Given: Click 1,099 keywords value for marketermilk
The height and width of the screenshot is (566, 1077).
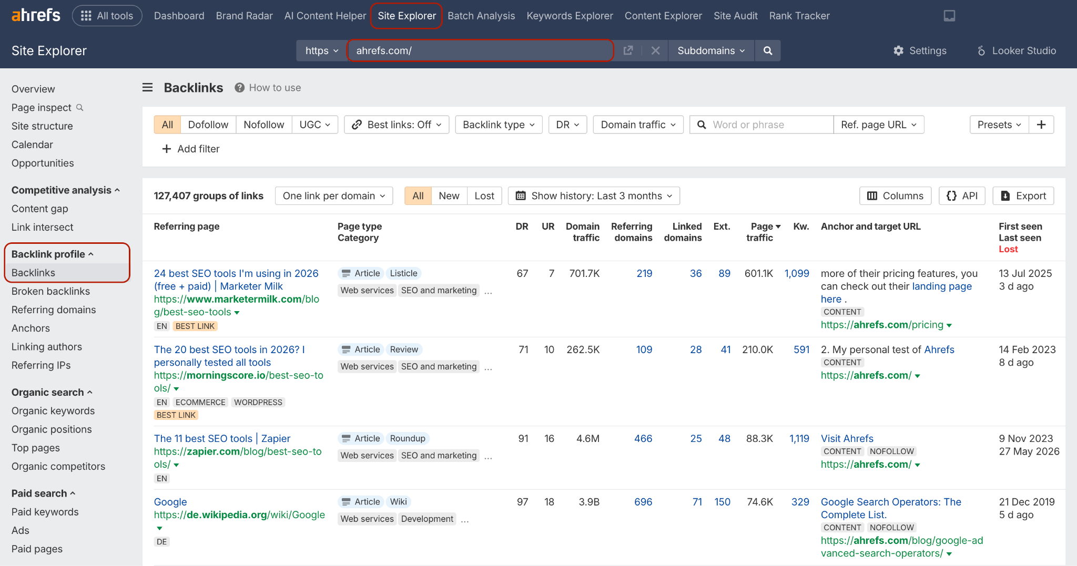Looking at the screenshot, I should coord(797,273).
